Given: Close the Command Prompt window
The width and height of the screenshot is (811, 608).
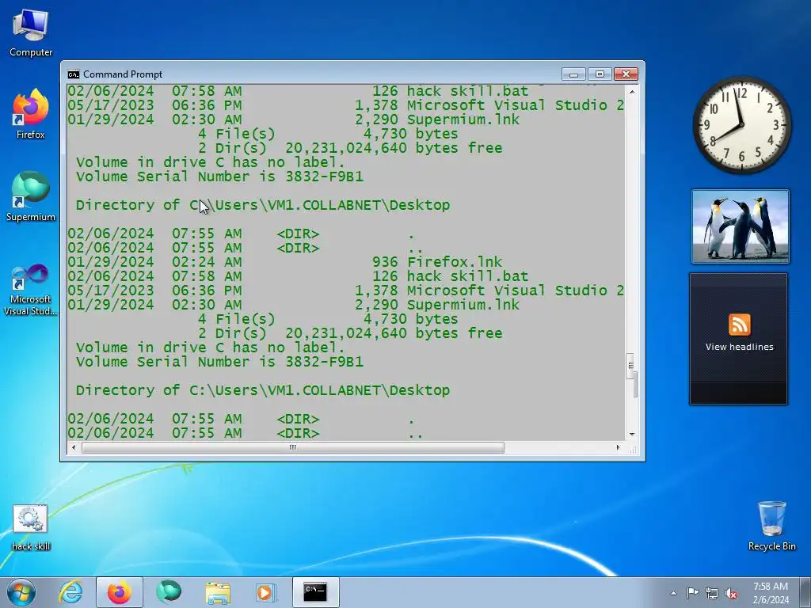Looking at the screenshot, I should pos(626,74).
